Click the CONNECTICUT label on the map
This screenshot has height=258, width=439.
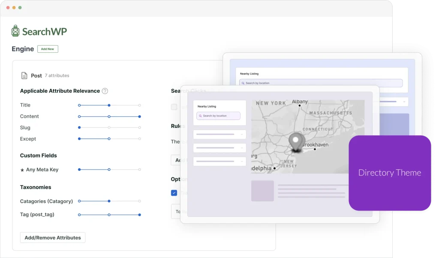(318, 129)
